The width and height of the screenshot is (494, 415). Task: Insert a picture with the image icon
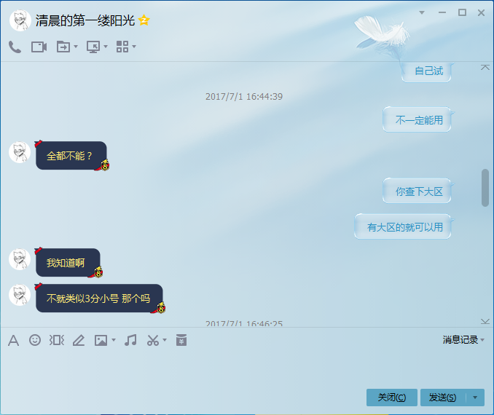[101, 341]
